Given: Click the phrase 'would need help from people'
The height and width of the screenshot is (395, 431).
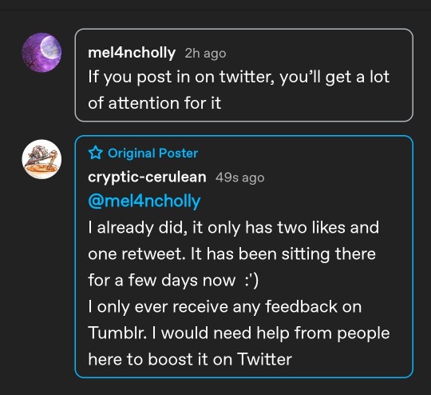Looking at the screenshot, I should click(x=275, y=333).
